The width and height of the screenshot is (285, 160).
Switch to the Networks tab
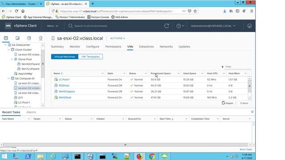[166, 47]
